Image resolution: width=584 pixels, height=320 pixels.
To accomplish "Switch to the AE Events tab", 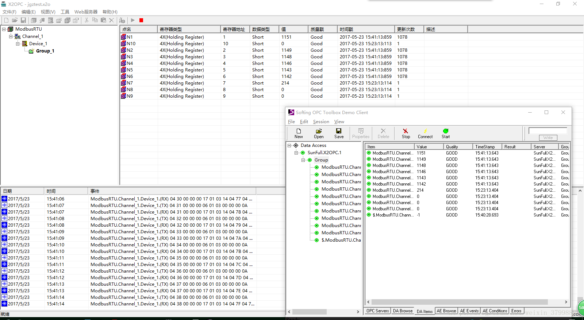I will (x=469, y=311).
